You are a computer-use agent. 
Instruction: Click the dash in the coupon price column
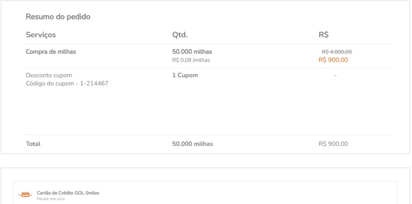pos(335,75)
